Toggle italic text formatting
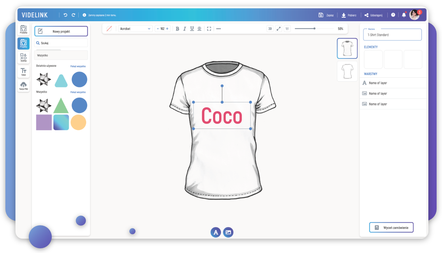This screenshot has height=253, width=442. [185, 29]
